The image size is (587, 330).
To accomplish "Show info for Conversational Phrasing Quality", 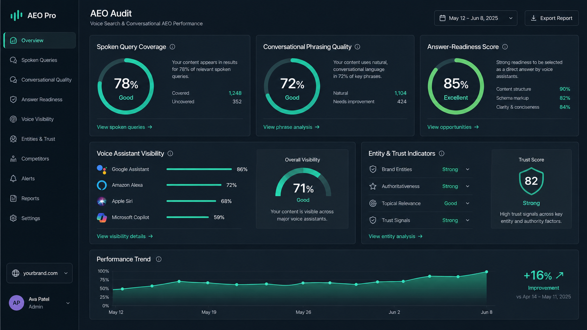I will click(357, 47).
